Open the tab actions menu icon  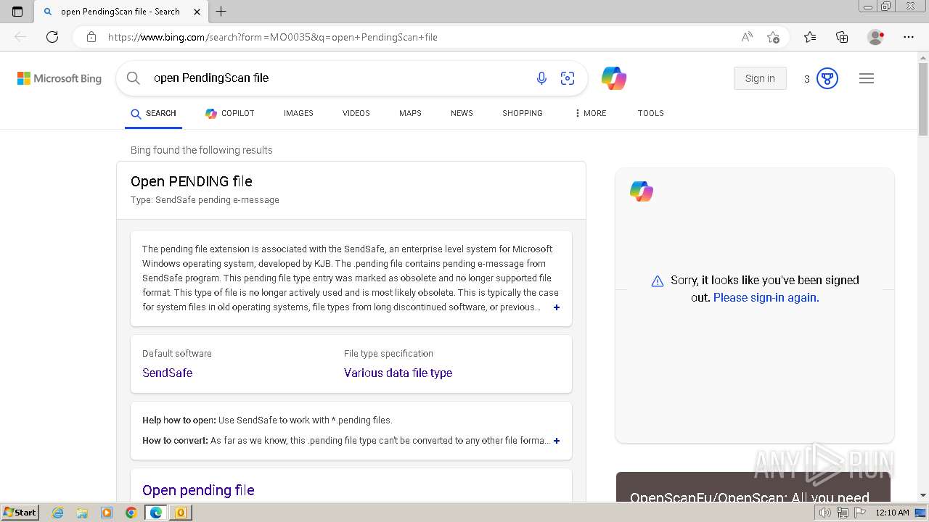click(x=17, y=12)
